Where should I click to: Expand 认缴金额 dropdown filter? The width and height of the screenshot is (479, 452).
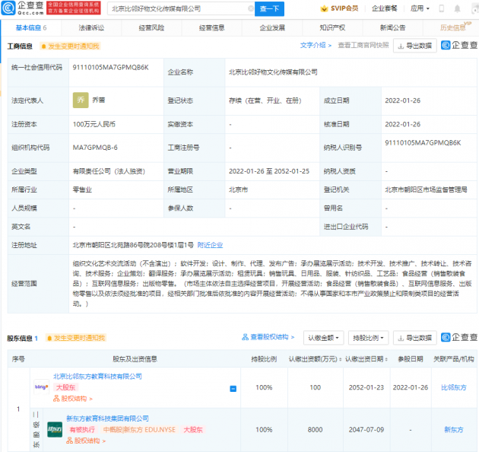click(323, 338)
